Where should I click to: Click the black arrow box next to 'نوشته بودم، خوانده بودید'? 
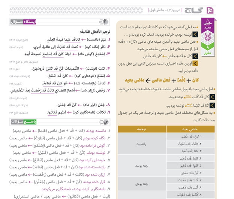pos(195,34)
